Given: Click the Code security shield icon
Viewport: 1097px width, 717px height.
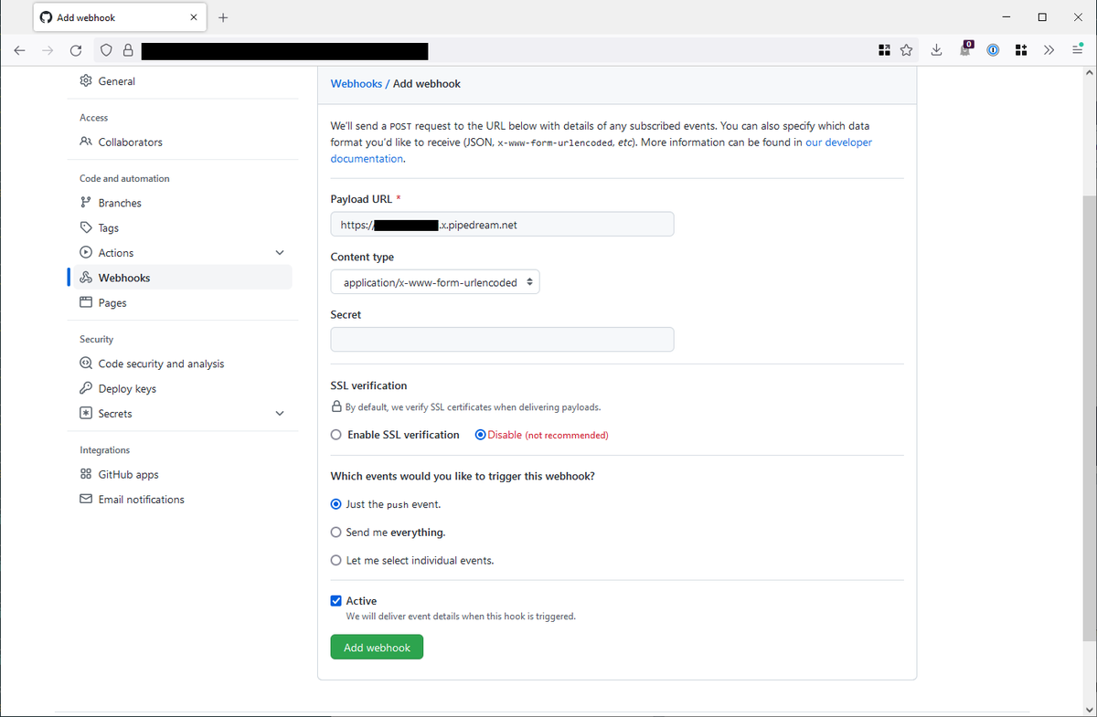Looking at the screenshot, I should click(x=86, y=364).
